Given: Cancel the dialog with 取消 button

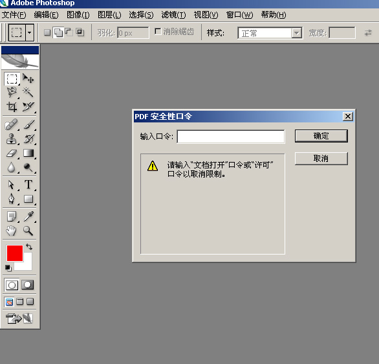Looking at the screenshot, I should click(x=321, y=159).
